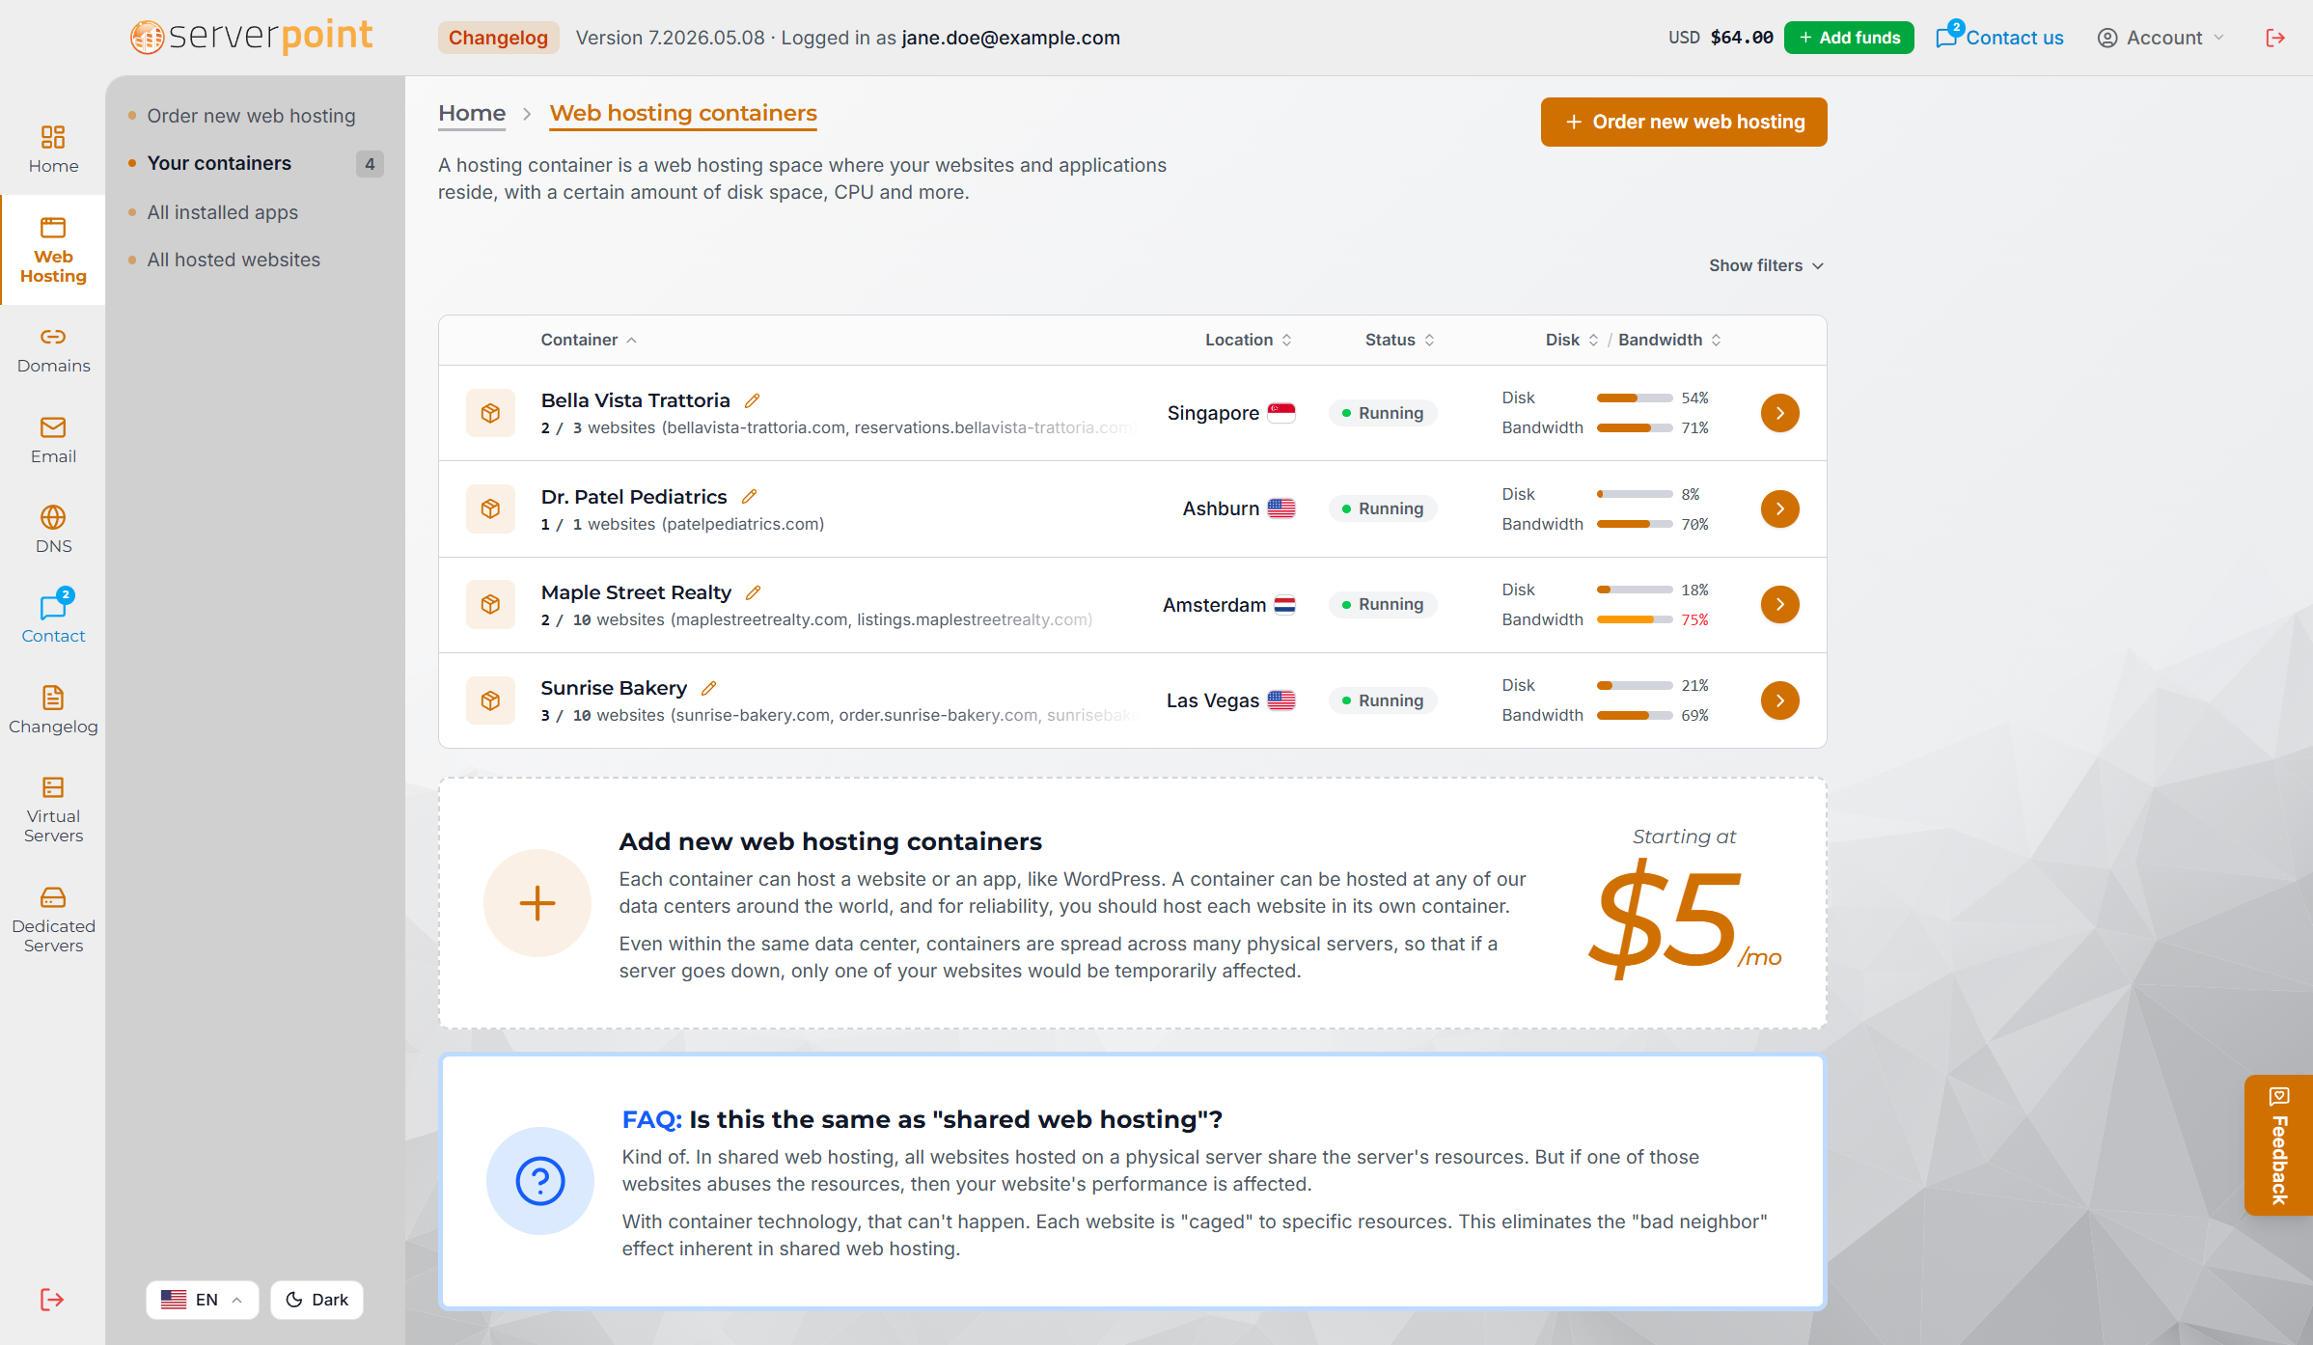This screenshot has width=2313, height=1345.
Task: Select Your containers submenu item
Action: pyautogui.click(x=219, y=163)
